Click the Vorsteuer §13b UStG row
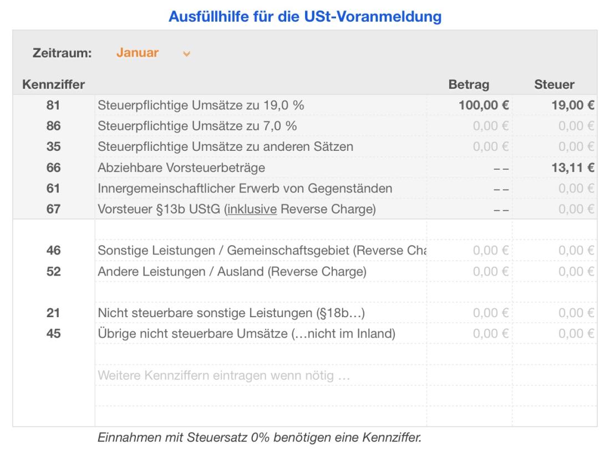 222,208
